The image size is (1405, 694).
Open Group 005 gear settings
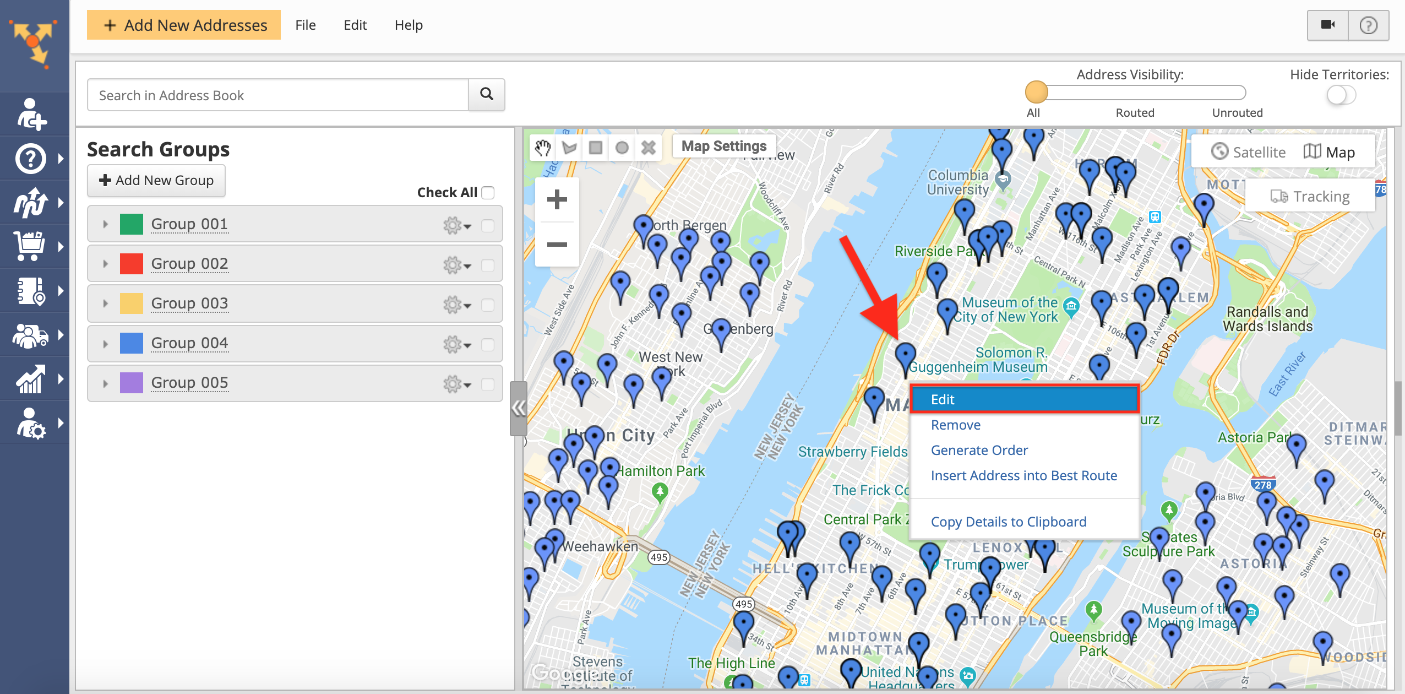point(457,384)
